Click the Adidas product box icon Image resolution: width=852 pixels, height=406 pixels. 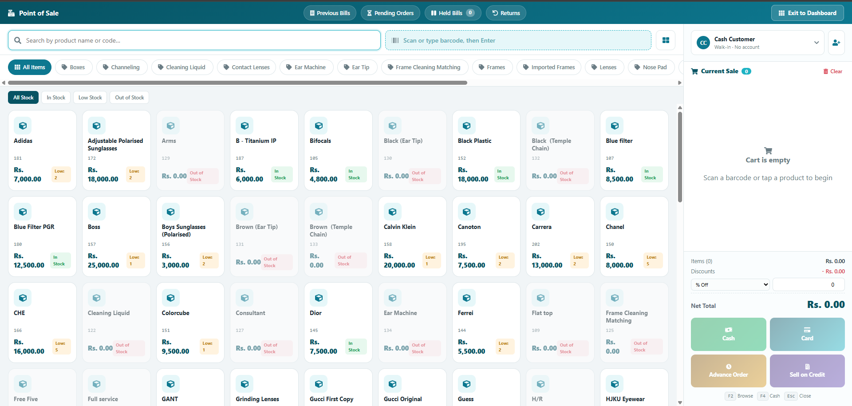(x=23, y=126)
